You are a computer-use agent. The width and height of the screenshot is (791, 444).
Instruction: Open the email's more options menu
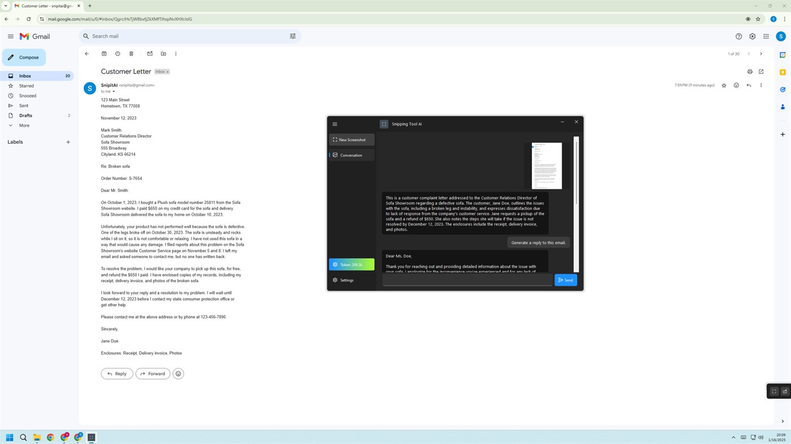point(761,85)
